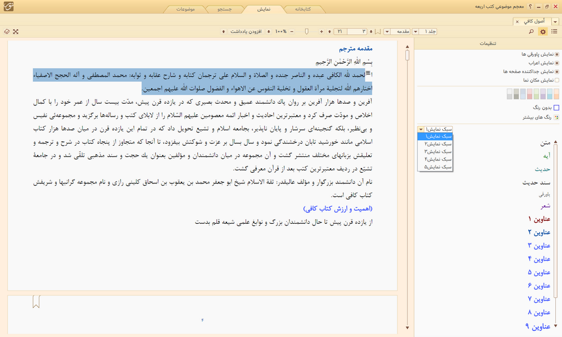Select the شعر style item
Screen dimensions: 562x337
point(546,206)
